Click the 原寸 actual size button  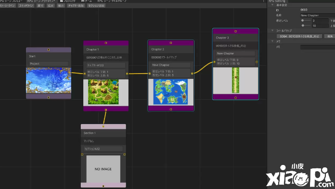pyautogui.click(x=40, y=6)
